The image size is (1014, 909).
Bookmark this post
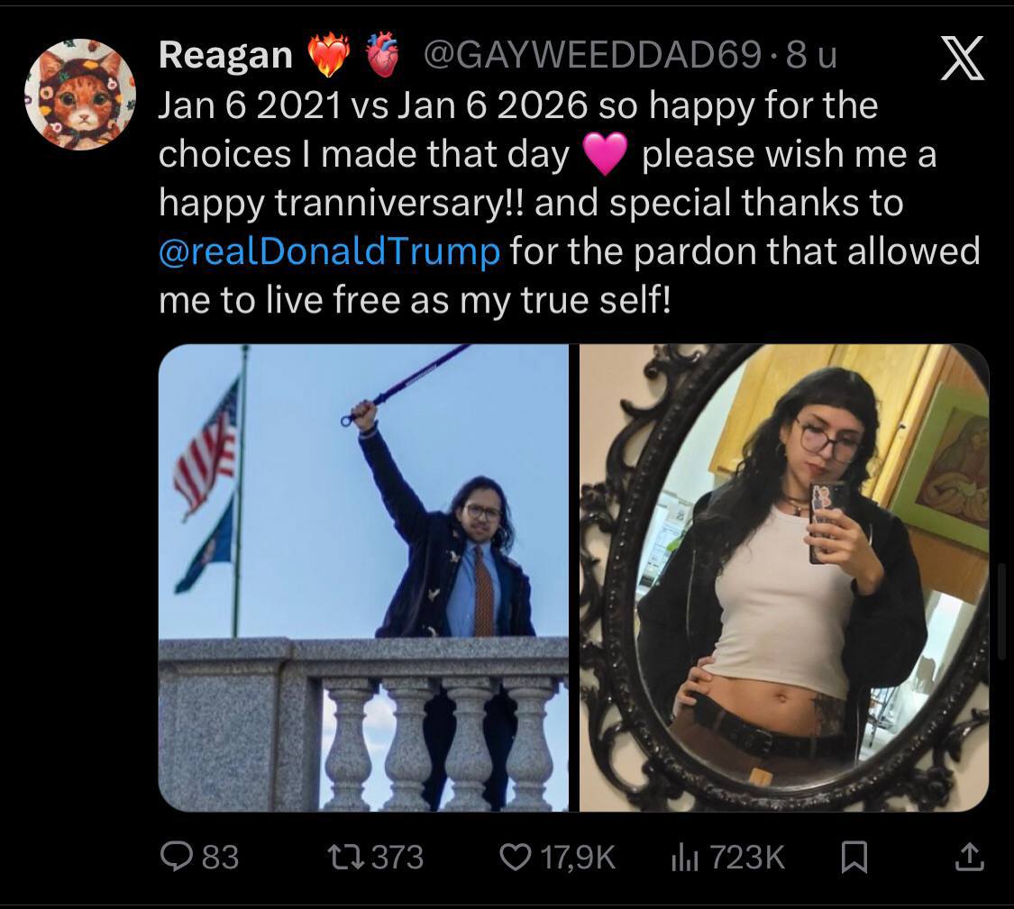pyautogui.click(x=853, y=856)
